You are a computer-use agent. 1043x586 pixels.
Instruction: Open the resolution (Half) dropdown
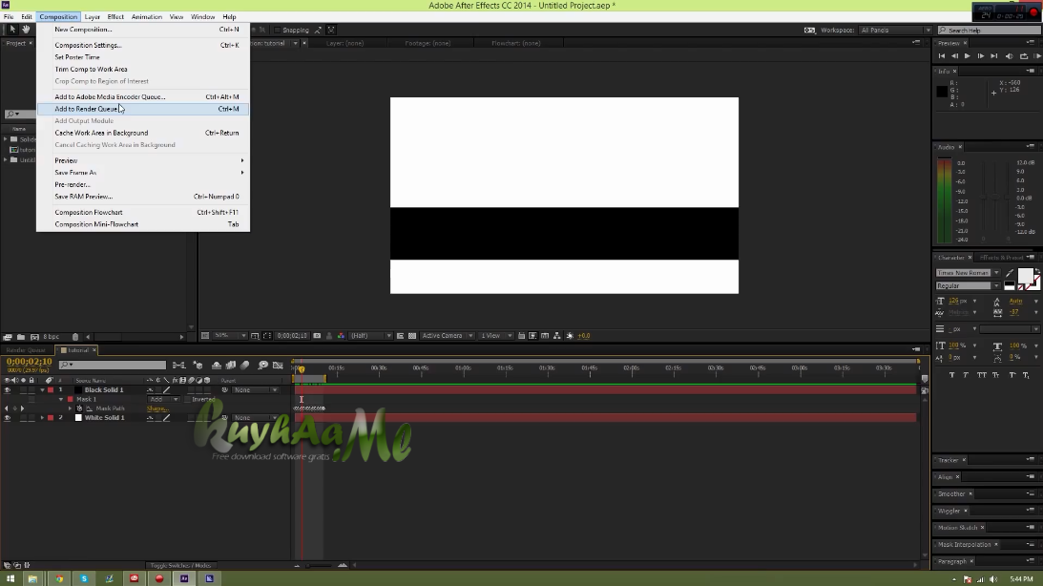click(x=370, y=336)
